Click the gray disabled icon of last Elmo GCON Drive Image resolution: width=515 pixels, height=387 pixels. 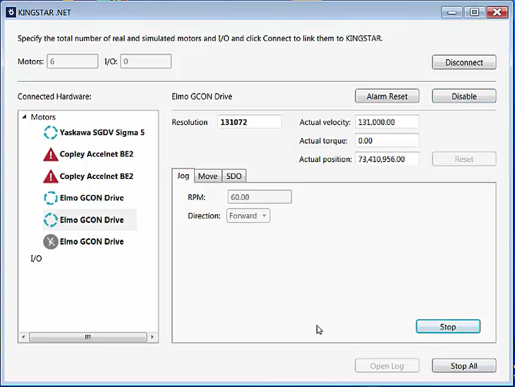(x=51, y=242)
